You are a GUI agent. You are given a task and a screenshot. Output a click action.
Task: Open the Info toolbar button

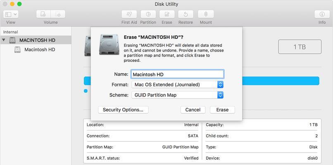pyautogui.click(x=322, y=14)
